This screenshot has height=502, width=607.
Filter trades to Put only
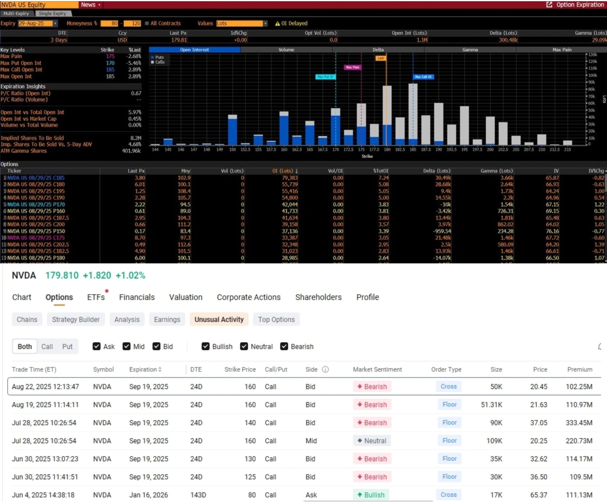(x=67, y=346)
